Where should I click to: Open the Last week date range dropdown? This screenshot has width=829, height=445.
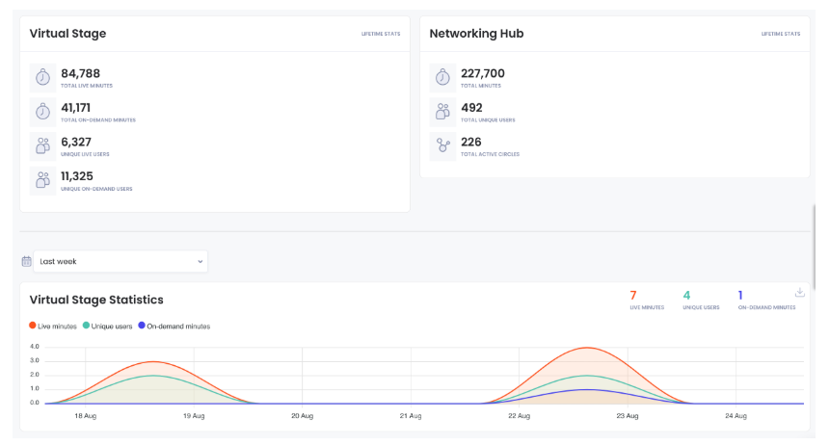tap(120, 261)
